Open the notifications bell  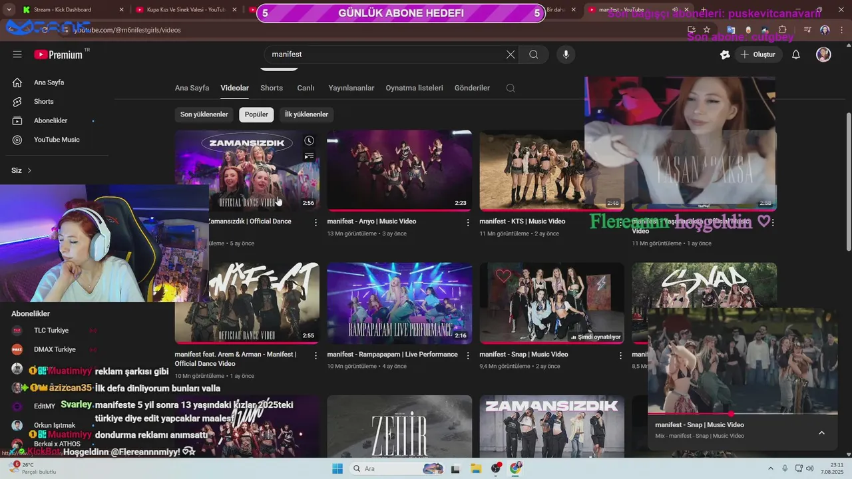pyautogui.click(x=795, y=55)
